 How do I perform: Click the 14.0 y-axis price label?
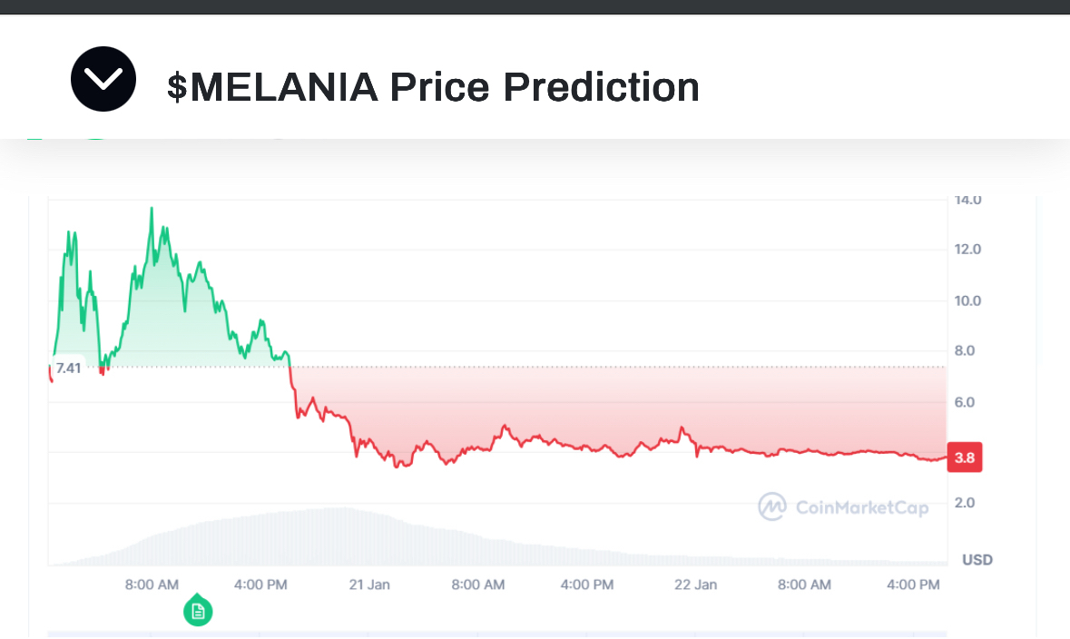pyautogui.click(x=967, y=200)
